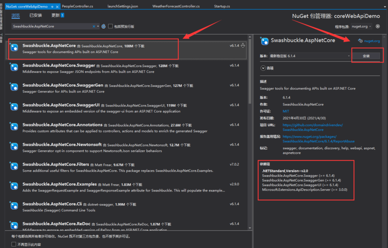Image resolution: width=388 pixels, height=248 pixels.
Task: Open the nuget.org link in details pane
Action: point(372,41)
